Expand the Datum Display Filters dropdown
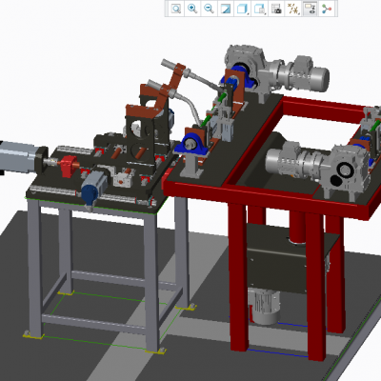 [x=293, y=9]
